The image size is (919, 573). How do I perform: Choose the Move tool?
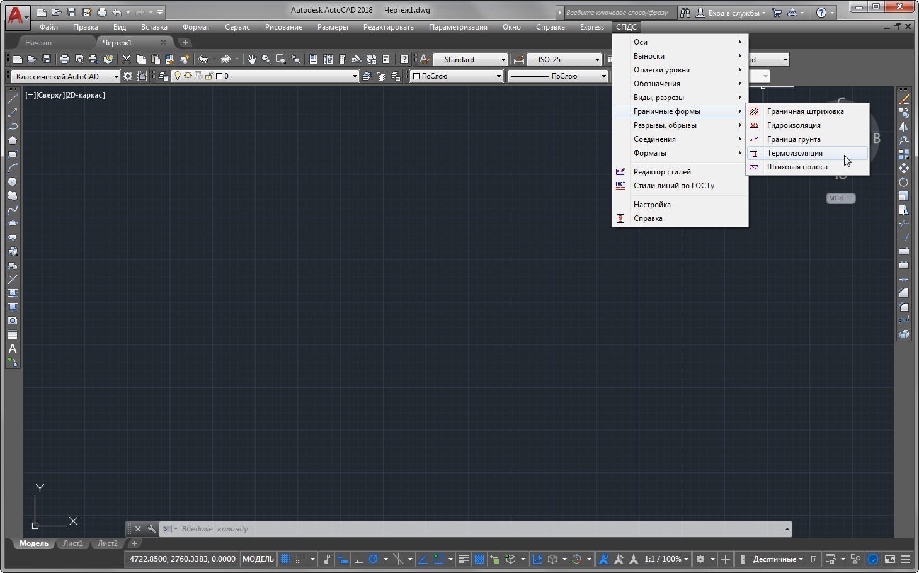904,168
